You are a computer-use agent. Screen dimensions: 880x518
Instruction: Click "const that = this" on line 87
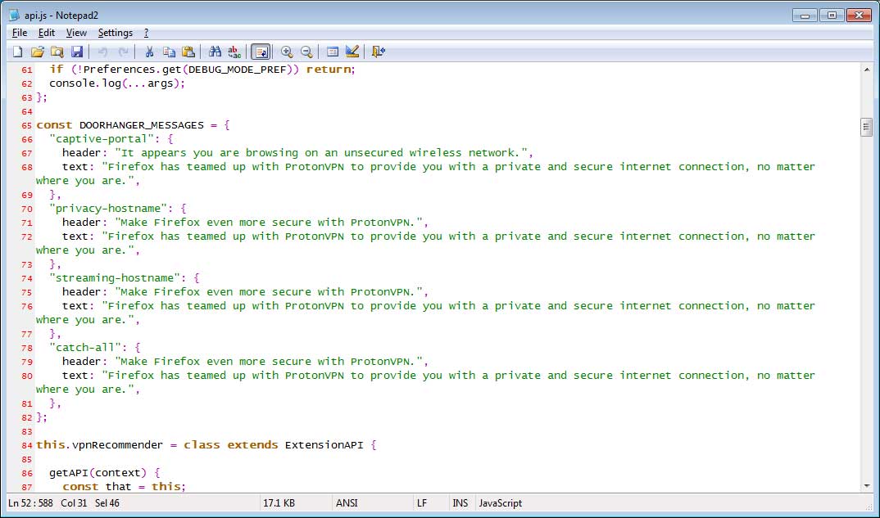[x=122, y=487]
